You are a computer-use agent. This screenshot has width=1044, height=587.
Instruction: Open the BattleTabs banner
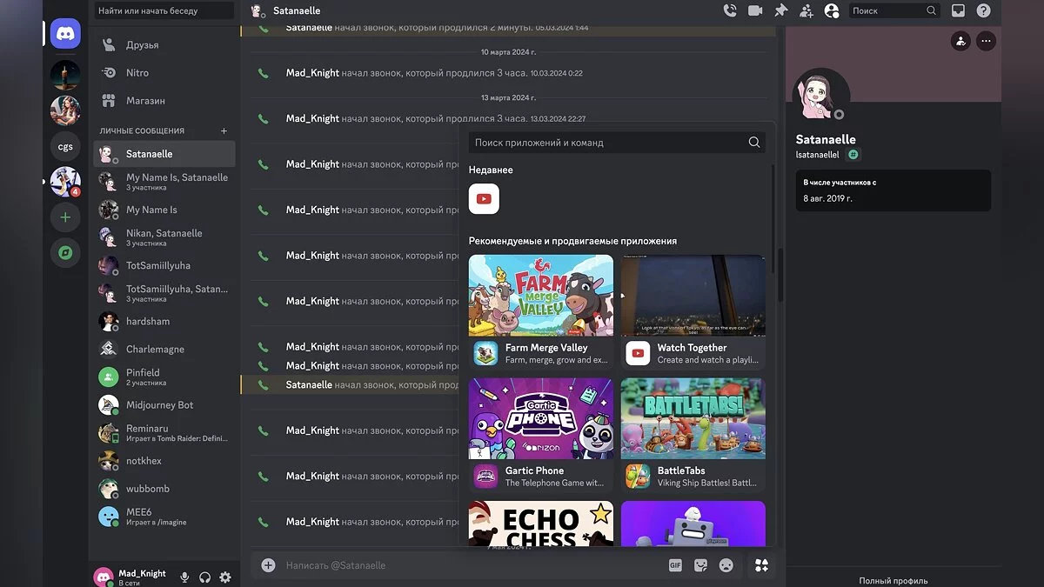[693, 418]
